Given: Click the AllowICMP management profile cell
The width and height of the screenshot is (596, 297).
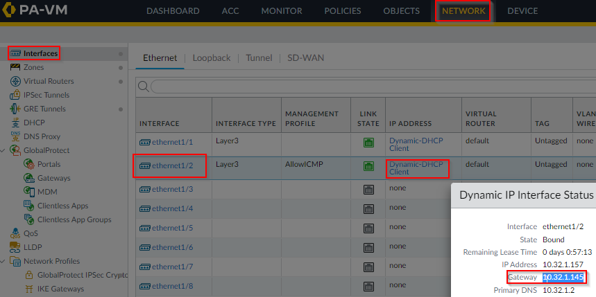Looking at the screenshot, I should point(304,165).
